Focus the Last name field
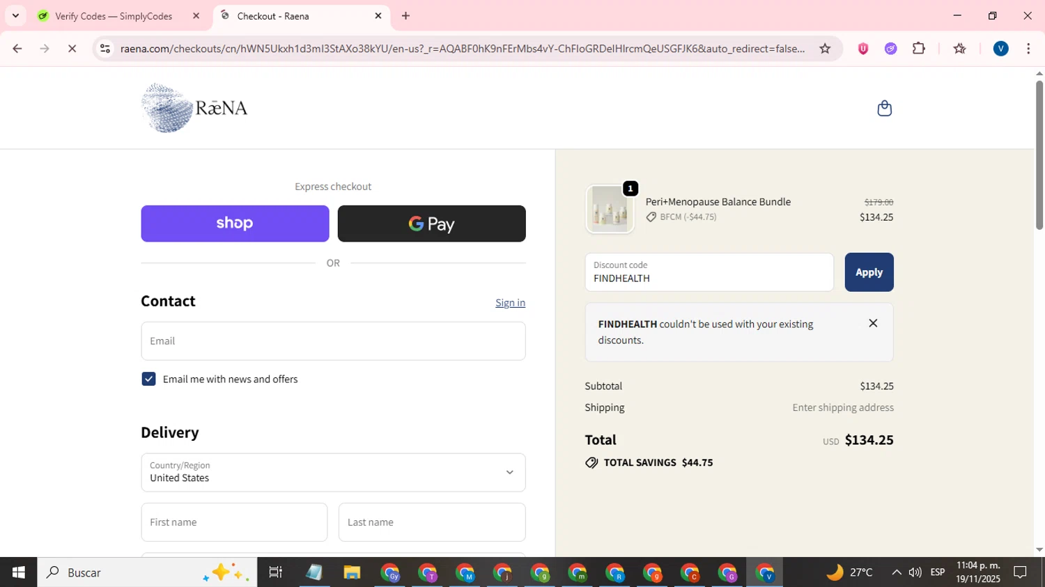 [x=432, y=522]
